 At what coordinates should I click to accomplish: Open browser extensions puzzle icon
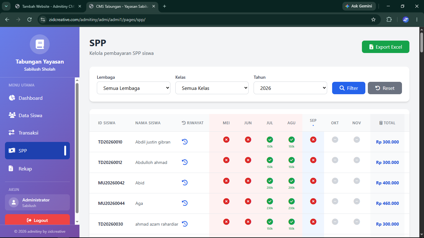pyautogui.click(x=389, y=20)
